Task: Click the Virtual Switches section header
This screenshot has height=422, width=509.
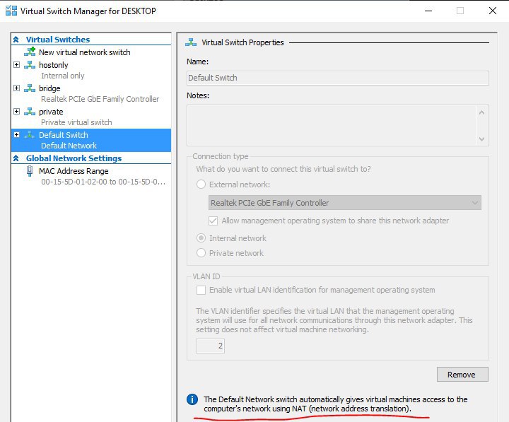Action: (58, 40)
